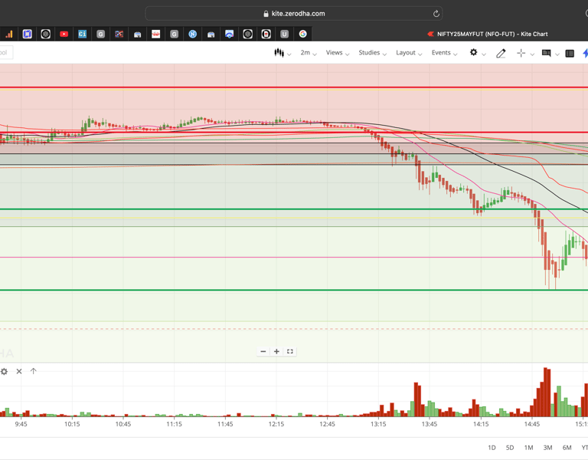
Task: Activate the pencil drawing tool
Action: point(501,54)
